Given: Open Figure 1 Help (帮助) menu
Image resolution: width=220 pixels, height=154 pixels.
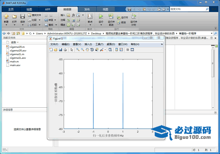Looking at the screenshot, I should 135,44.
